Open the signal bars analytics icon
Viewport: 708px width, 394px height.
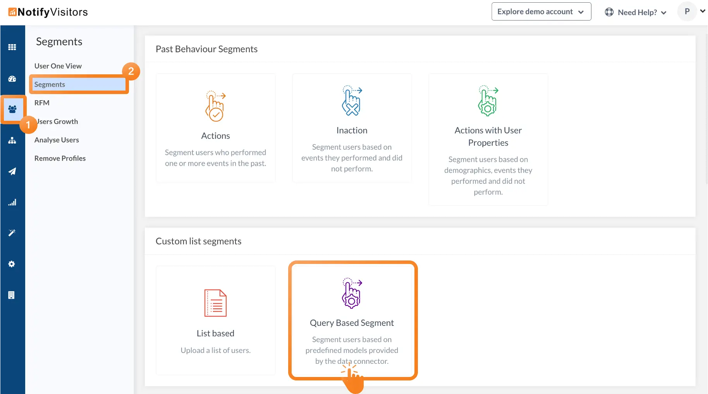point(12,202)
